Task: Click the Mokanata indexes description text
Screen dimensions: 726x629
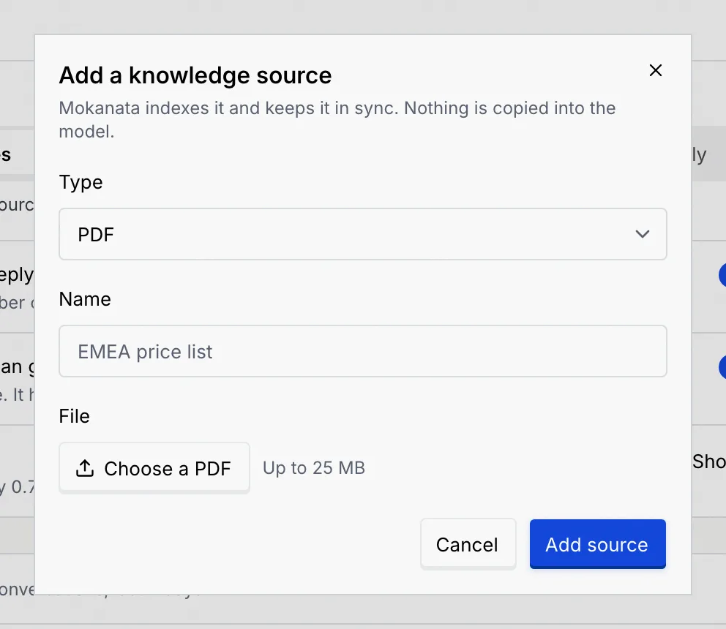Action: pos(337,120)
